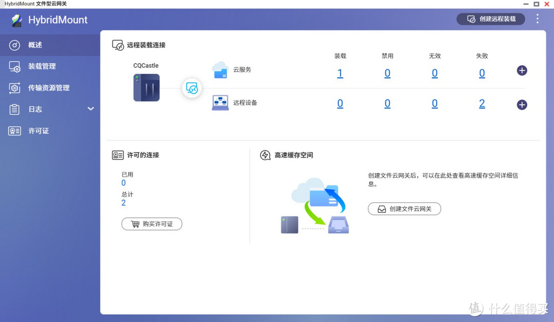
Task: Open 远程设备 无效 count link
Action: [434, 104]
